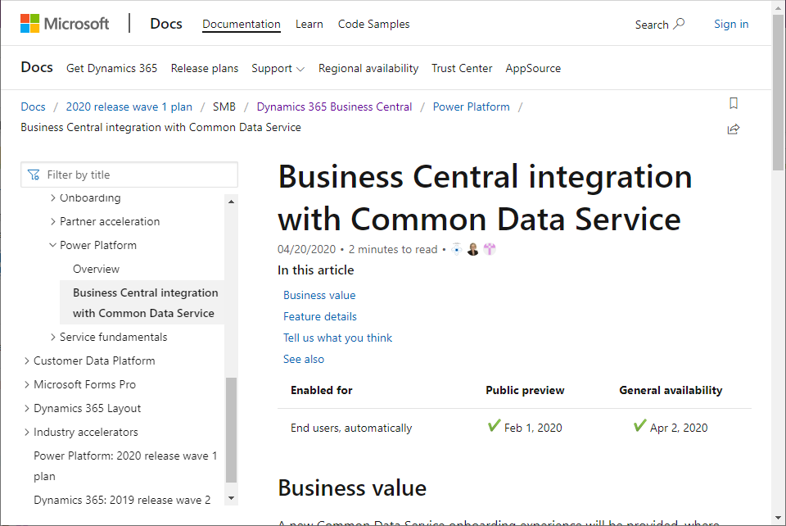Click the 'Apr 2, 2020' availability date
The image size is (786, 526).
(679, 428)
